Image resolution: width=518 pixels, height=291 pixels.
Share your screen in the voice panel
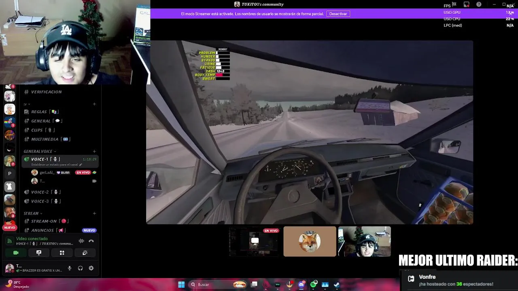tap(39, 253)
